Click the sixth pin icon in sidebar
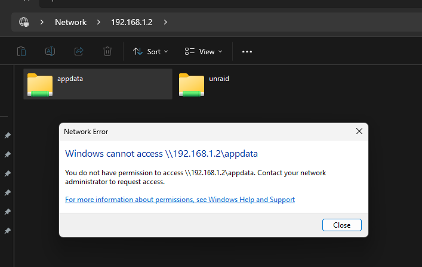Image resolution: width=422 pixels, height=267 pixels. coord(8,231)
